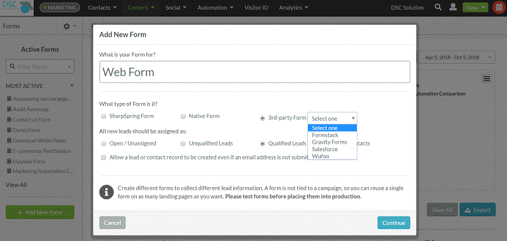Screen dimensions: 507x241
Task: Click the MARKETING pill in the header
Action: click(x=60, y=8)
